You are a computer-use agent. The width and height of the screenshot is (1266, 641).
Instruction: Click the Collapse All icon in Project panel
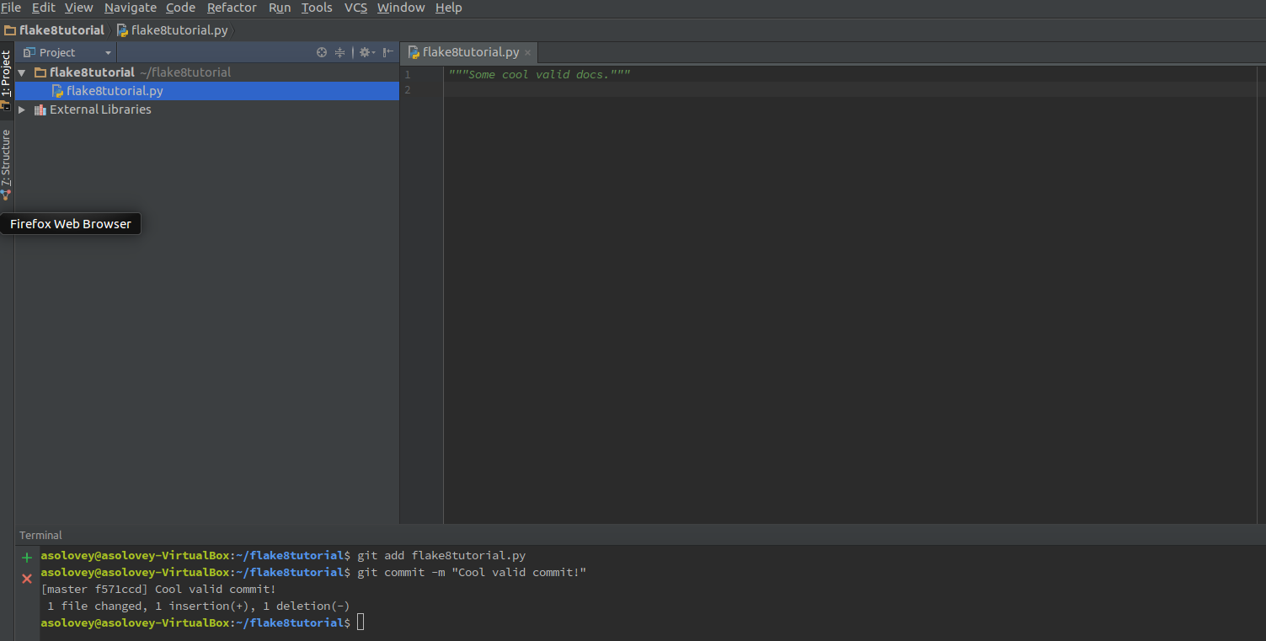pos(340,52)
